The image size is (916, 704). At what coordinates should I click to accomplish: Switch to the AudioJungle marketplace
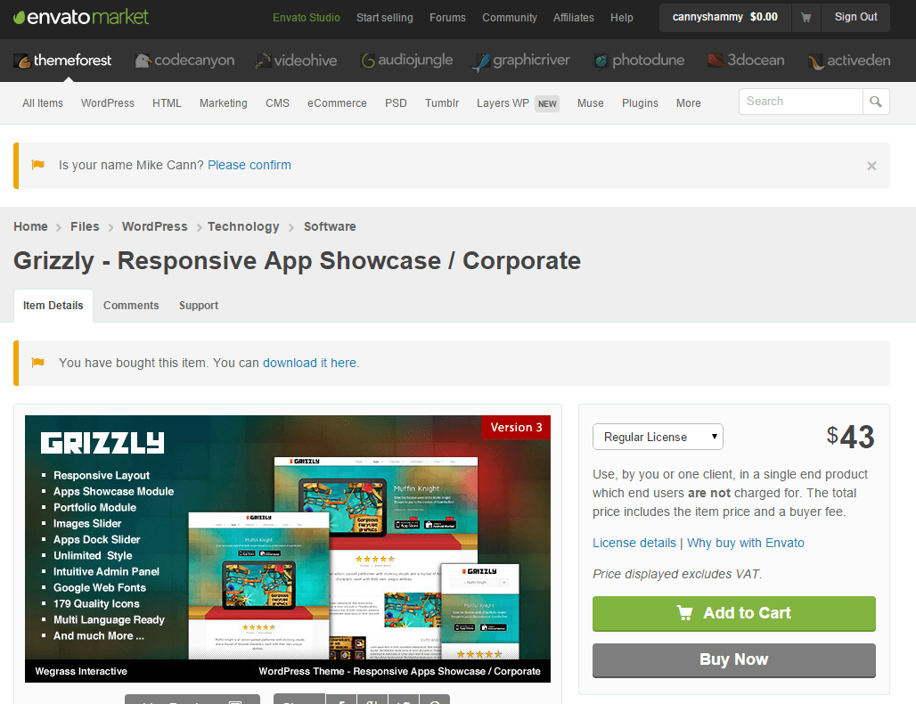pyautogui.click(x=406, y=61)
